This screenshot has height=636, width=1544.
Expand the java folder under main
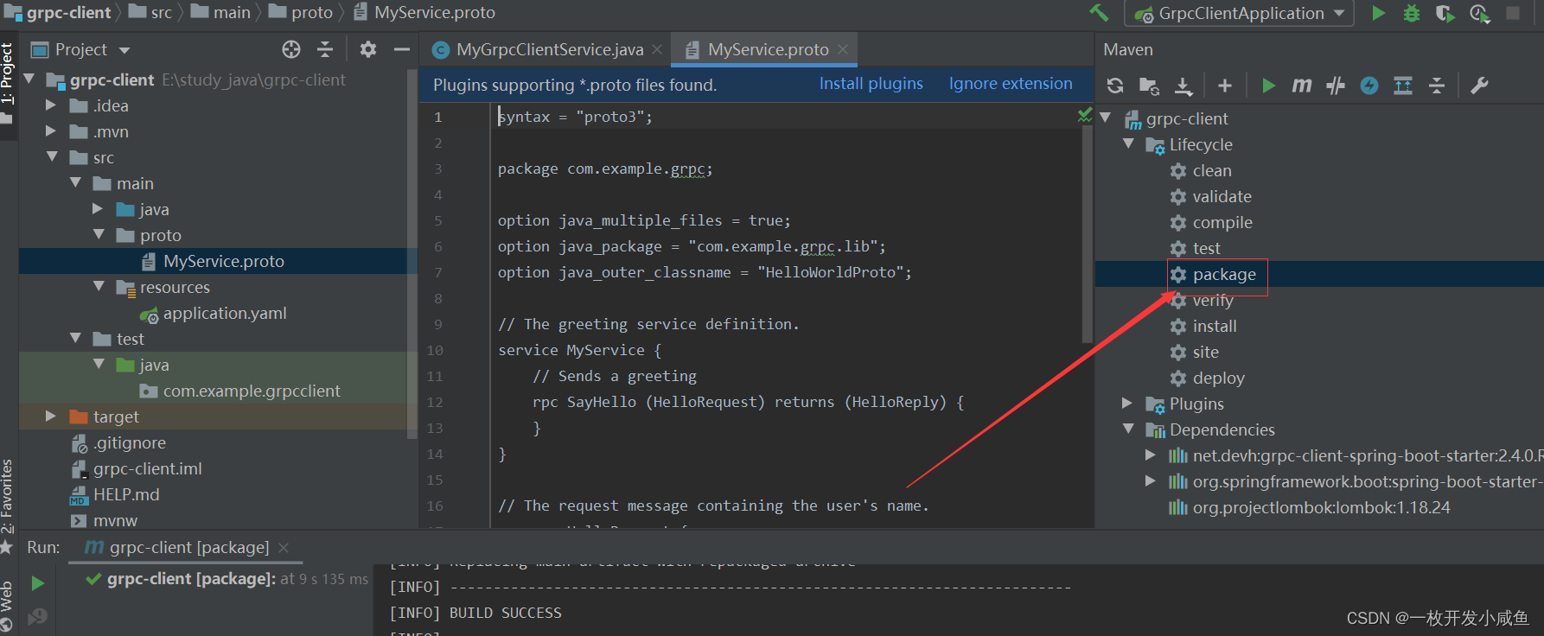(x=98, y=209)
